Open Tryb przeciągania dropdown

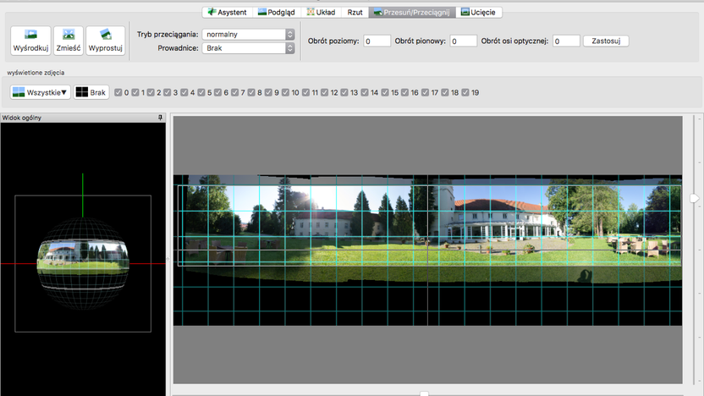point(248,34)
